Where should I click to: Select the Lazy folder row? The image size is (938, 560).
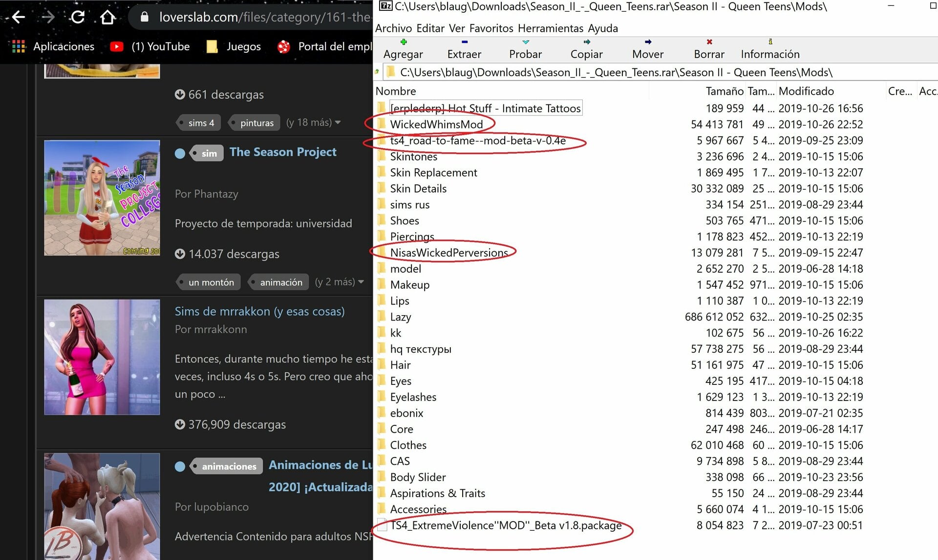pos(656,317)
